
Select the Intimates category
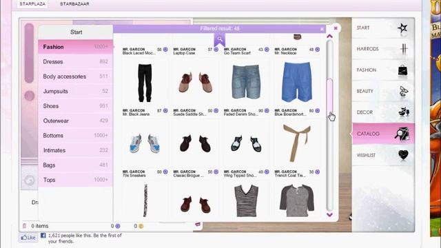point(75,150)
